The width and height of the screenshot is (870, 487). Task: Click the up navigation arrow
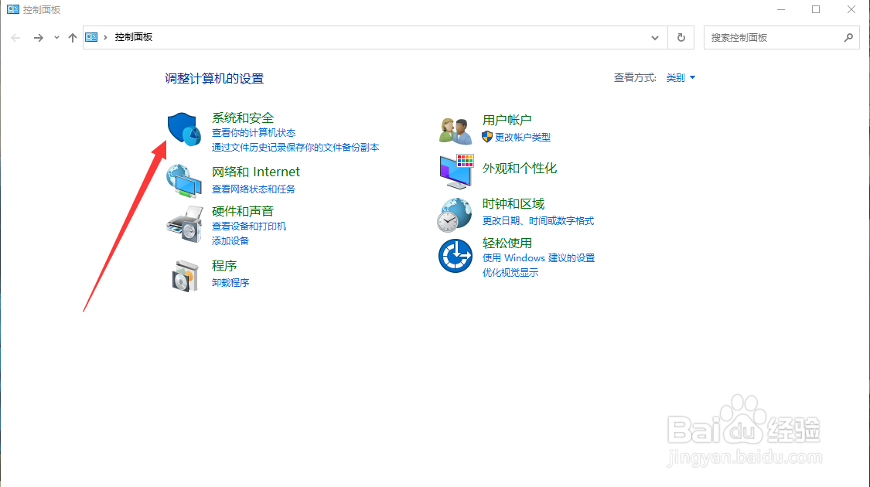72,37
